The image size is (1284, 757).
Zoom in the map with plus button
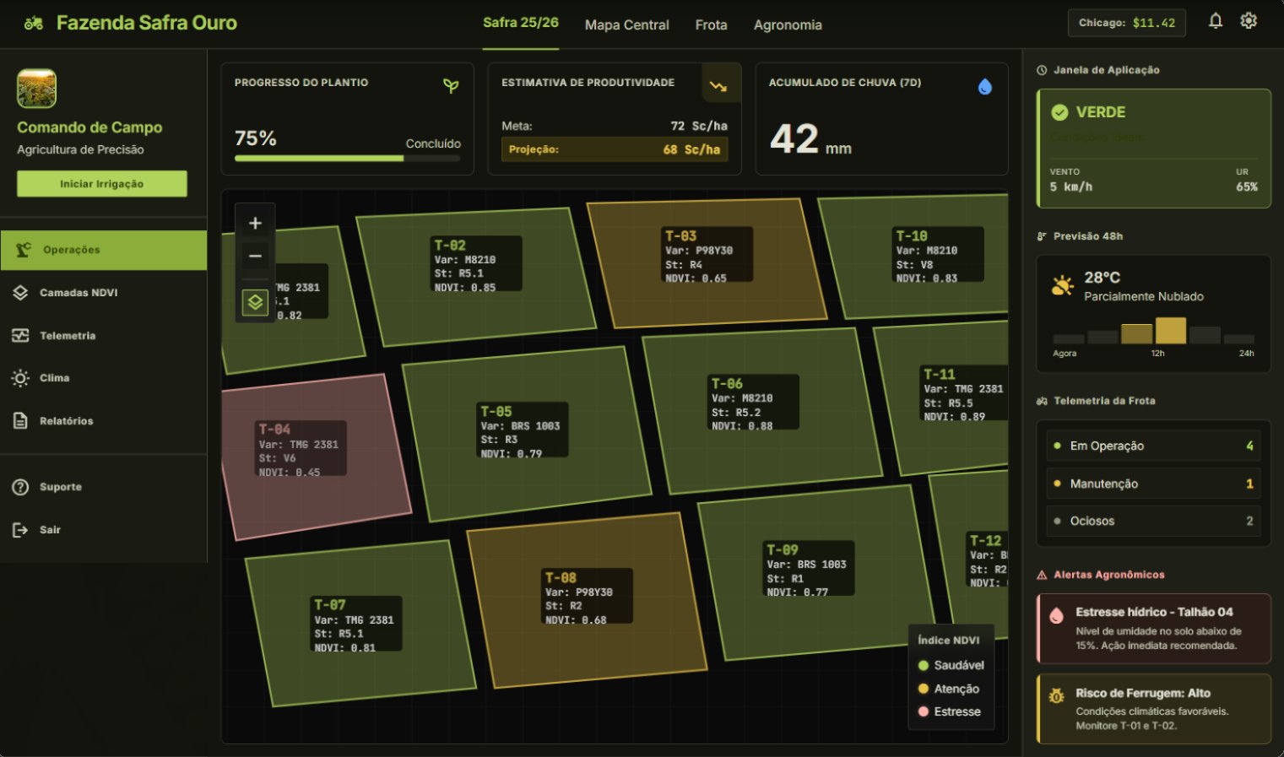(255, 224)
